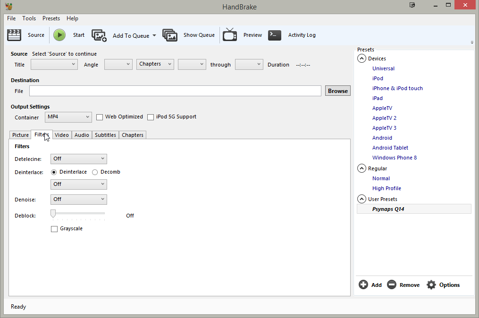The image size is (479, 318).
Task: Click the Remove preset label
Action: coord(409,285)
